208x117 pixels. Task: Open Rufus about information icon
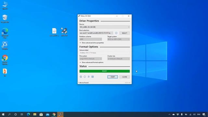pos(84,77)
